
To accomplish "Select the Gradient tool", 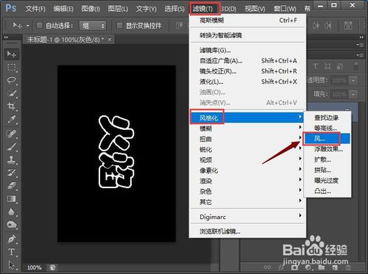I will (11, 198).
